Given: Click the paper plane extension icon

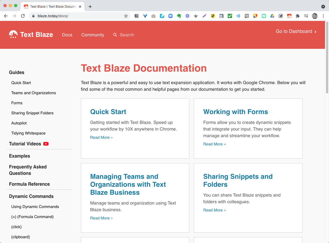Looking at the screenshot, I should 280,16.
